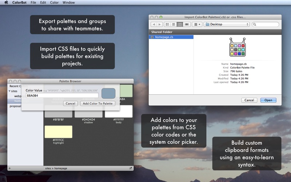Click the '796 bytes' size value
The image size is (291, 182).
click(x=236, y=71)
